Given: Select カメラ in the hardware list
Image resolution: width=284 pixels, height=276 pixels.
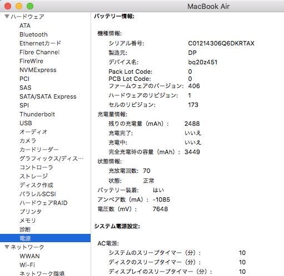Looking at the screenshot, I should (28, 141).
